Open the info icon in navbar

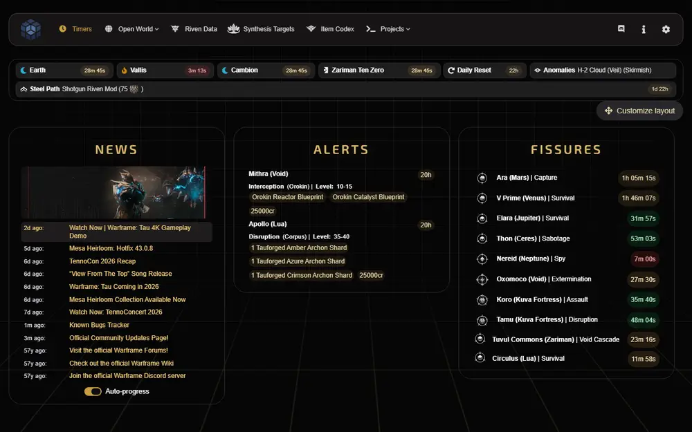pyautogui.click(x=644, y=29)
